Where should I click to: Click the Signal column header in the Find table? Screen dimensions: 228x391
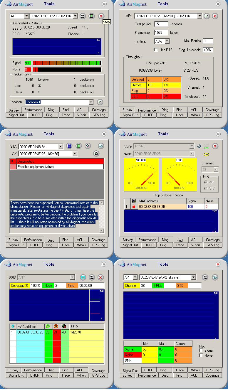(196, 201)
